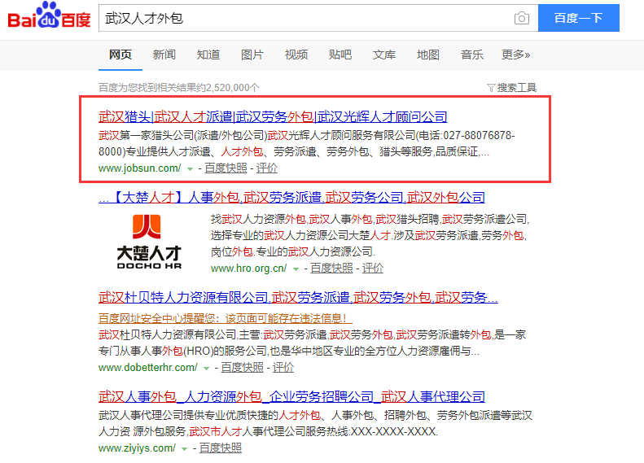
Task: Switch to the 新闻 tab
Action: pyautogui.click(x=164, y=55)
